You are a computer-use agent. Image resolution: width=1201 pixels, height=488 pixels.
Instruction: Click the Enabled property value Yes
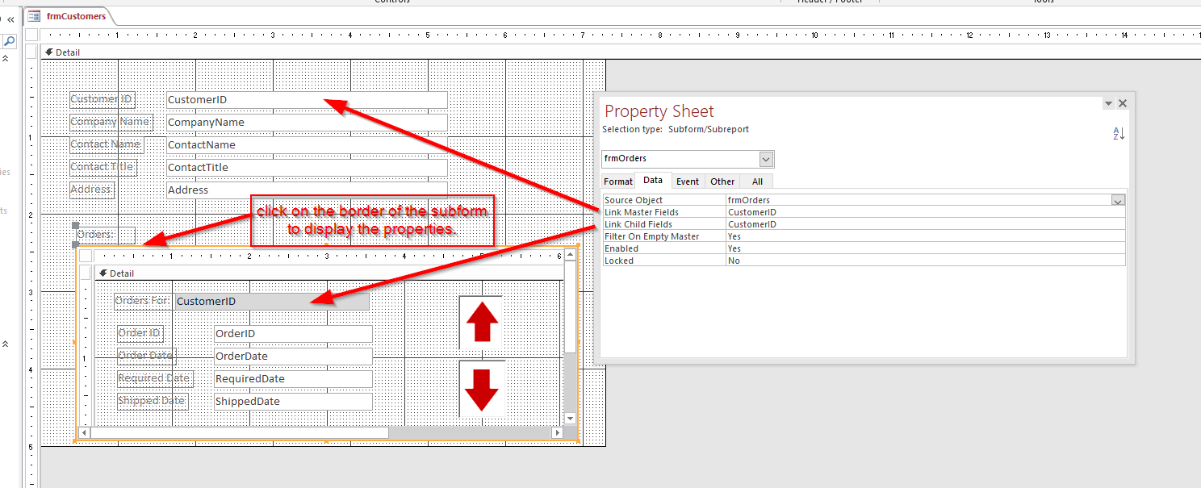click(x=925, y=248)
